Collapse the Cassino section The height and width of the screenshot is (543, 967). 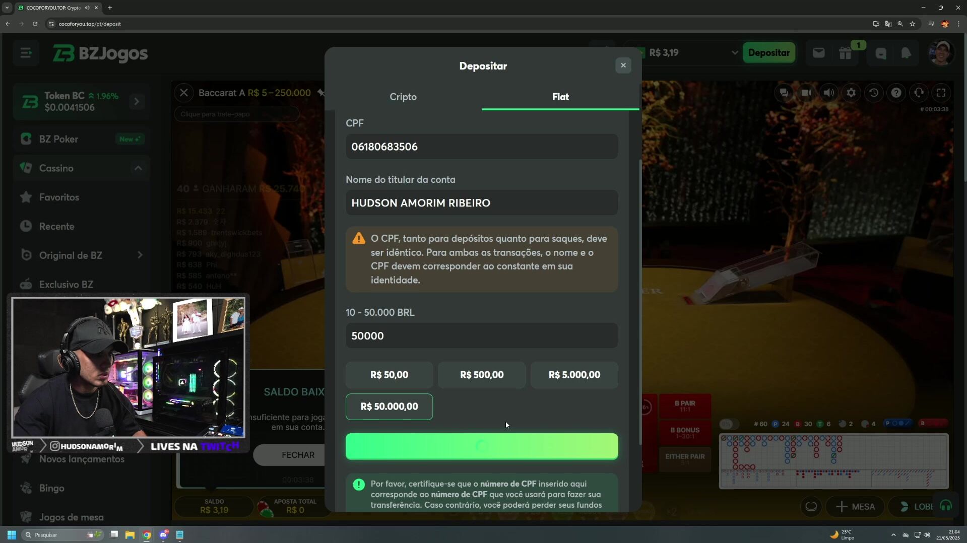tap(138, 168)
